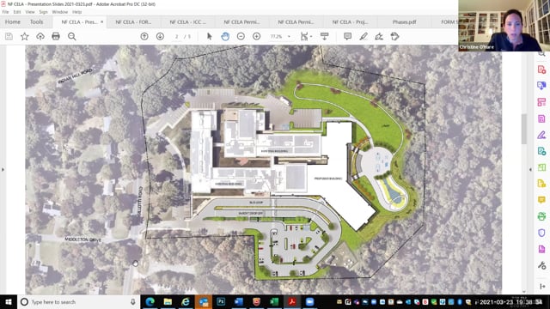Upload file to cloud icon

point(40,36)
